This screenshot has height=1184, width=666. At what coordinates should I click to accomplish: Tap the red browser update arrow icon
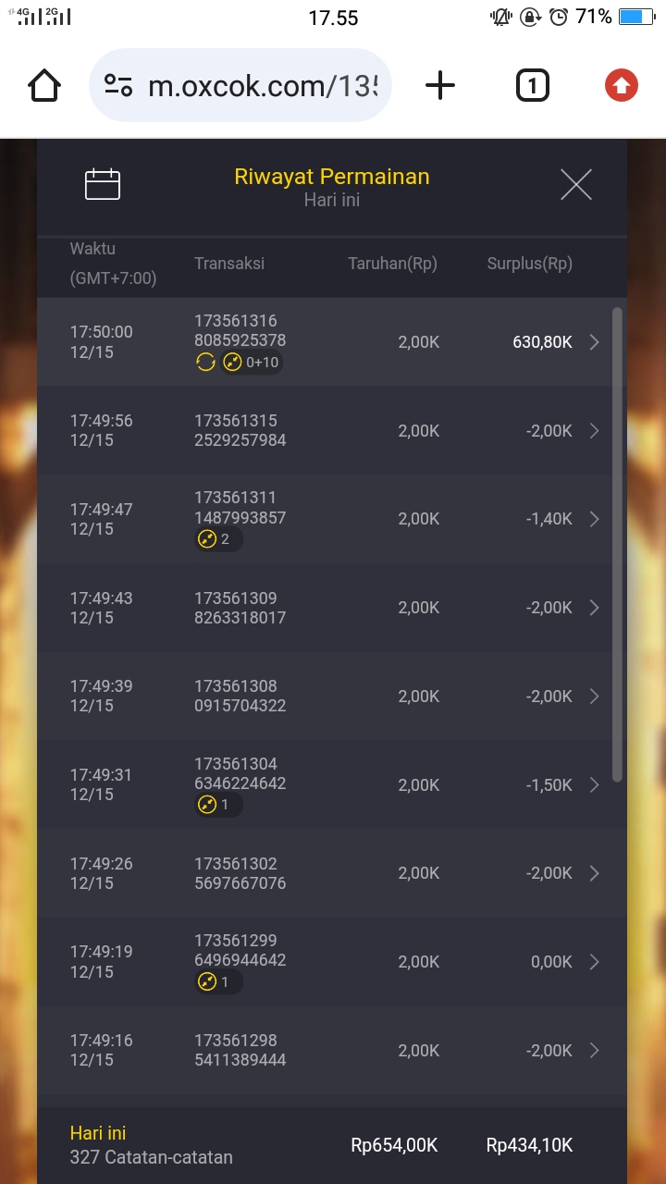(x=621, y=87)
